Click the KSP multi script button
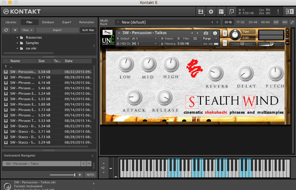The width and height of the screenshot is (296, 190). coord(276,22)
